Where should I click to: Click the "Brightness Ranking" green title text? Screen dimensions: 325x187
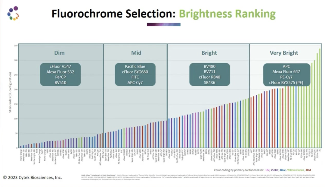tap(227, 14)
